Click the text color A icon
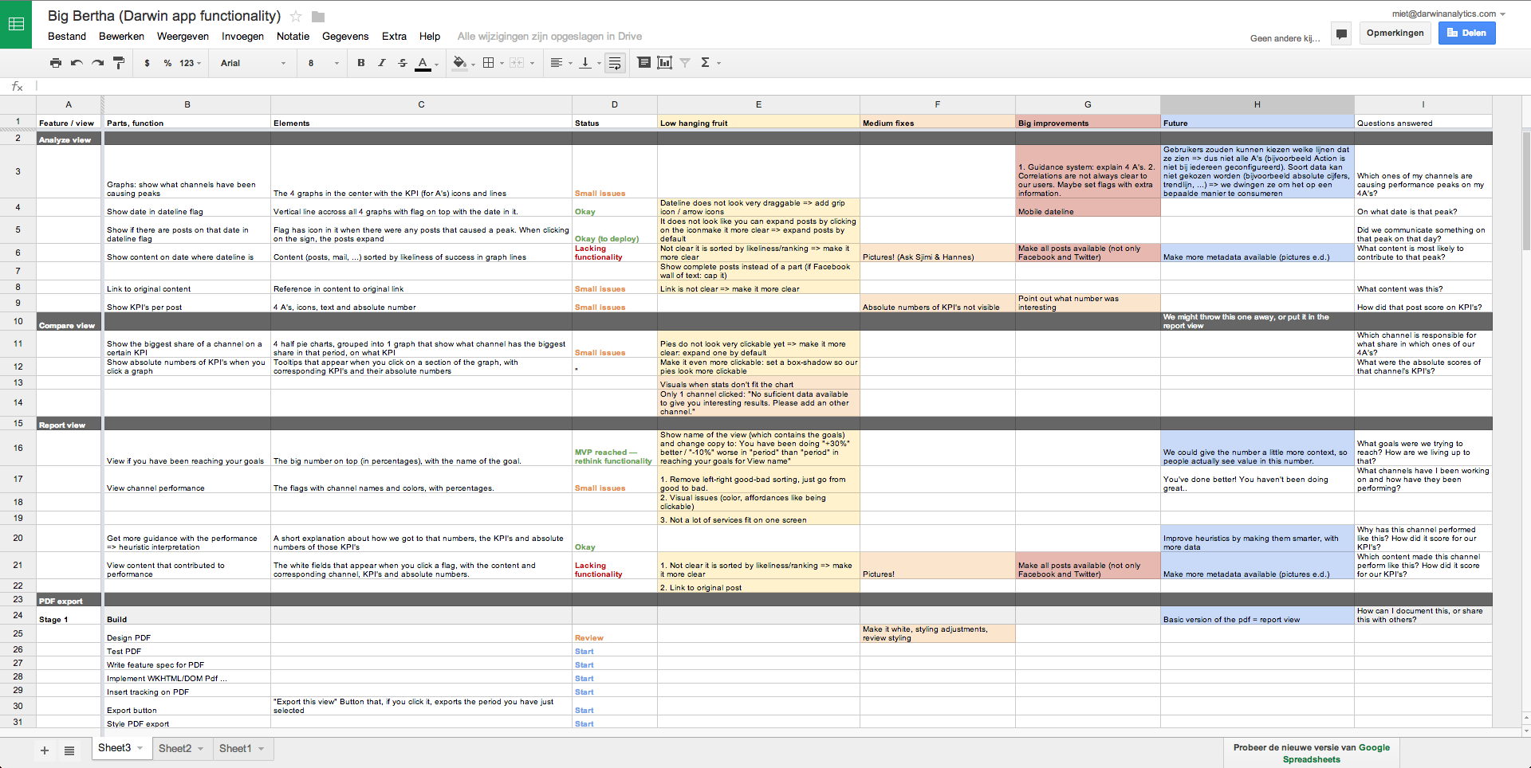 (x=423, y=63)
